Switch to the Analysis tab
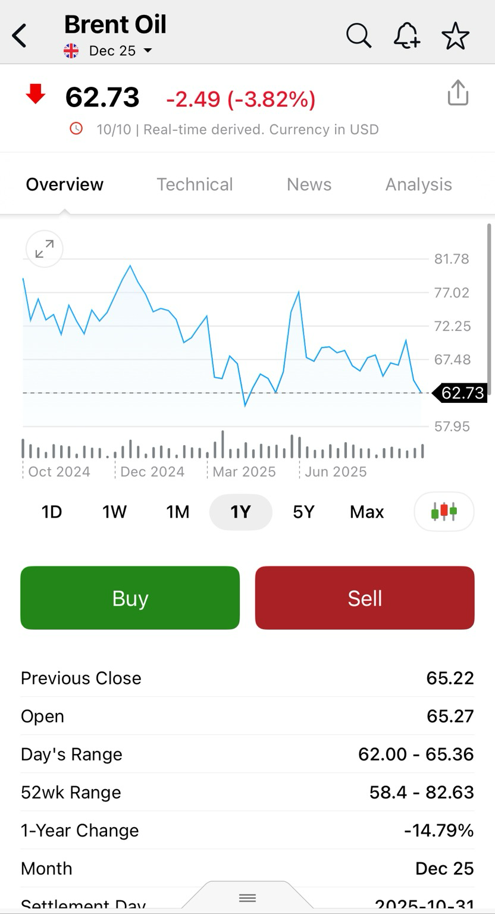This screenshot has width=495, height=914. (418, 184)
